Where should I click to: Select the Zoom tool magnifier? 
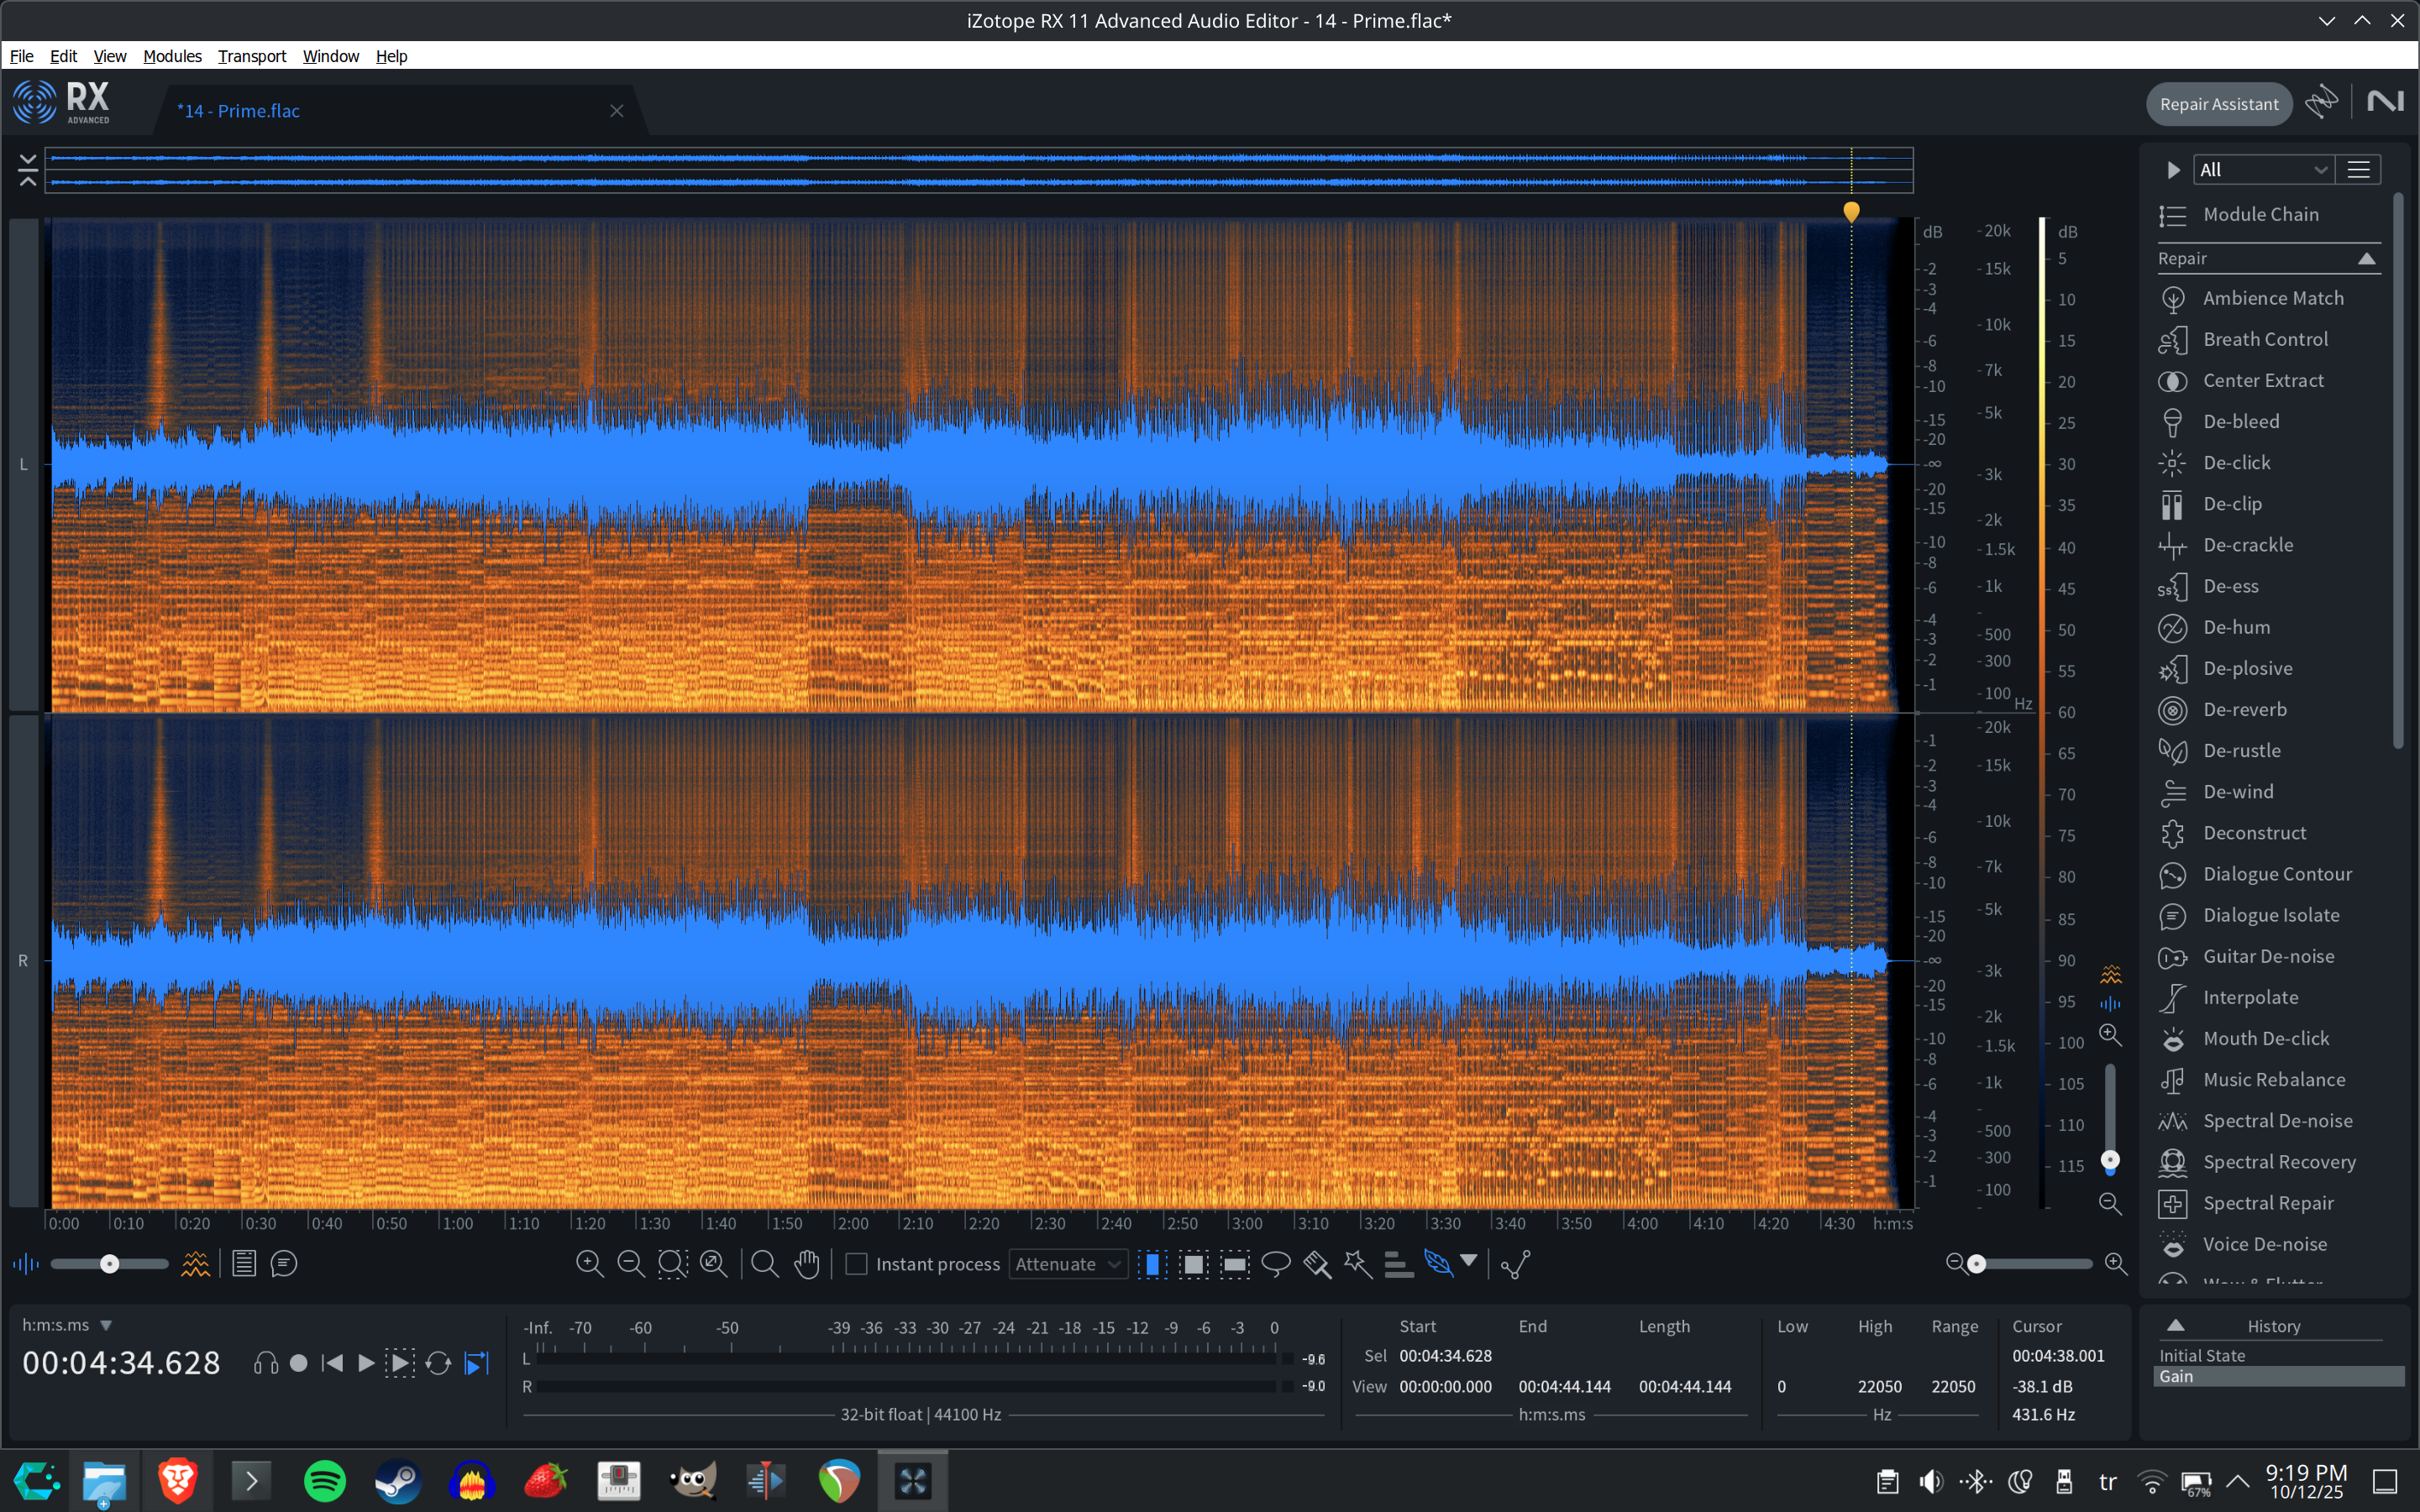[764, 1264]
